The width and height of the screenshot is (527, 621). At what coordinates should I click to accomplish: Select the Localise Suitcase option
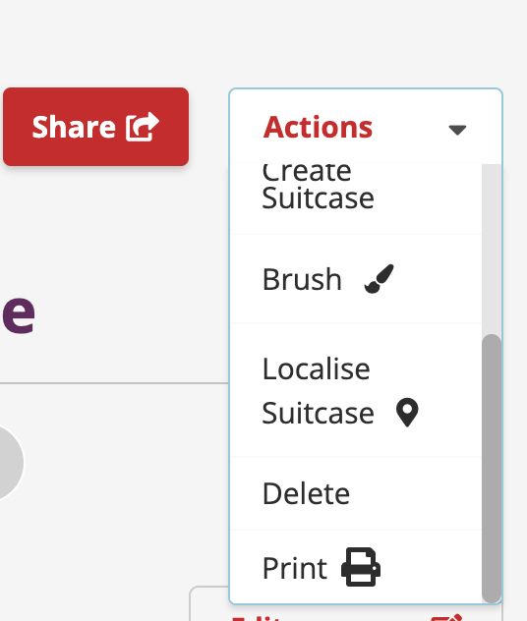click(x=356, y=390)
